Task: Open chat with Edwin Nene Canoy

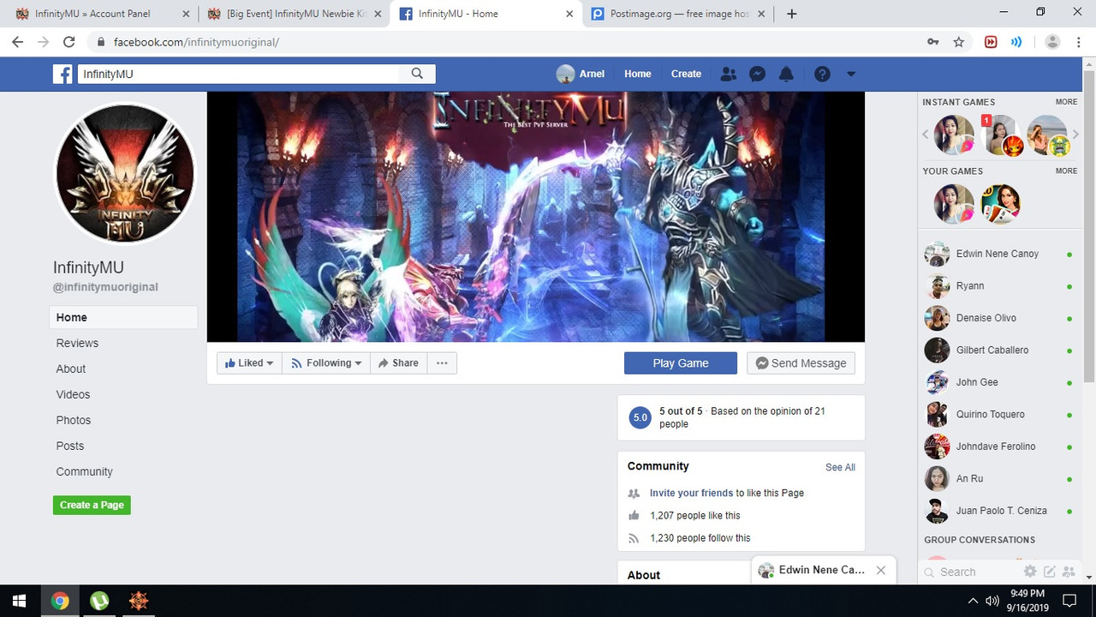Action: click(x=999, y=254)
